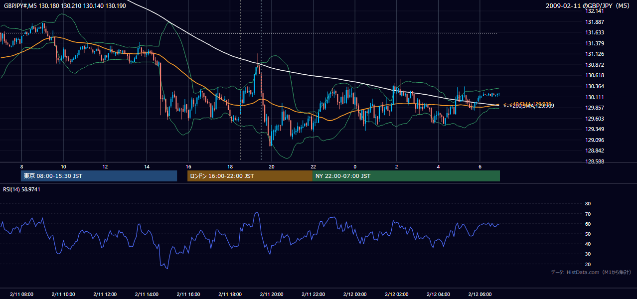Click RSI level 20 on the scale
Viewport: 637px width, 299px height.
[x=588, y=264]
